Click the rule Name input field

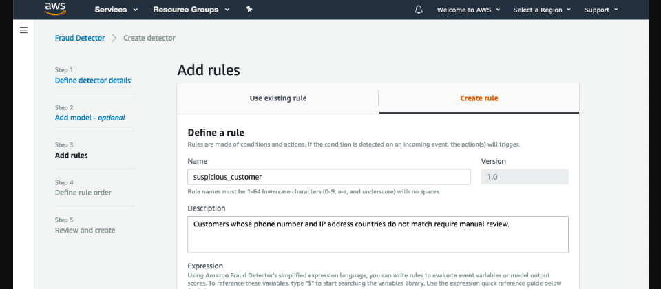(328, 177)
